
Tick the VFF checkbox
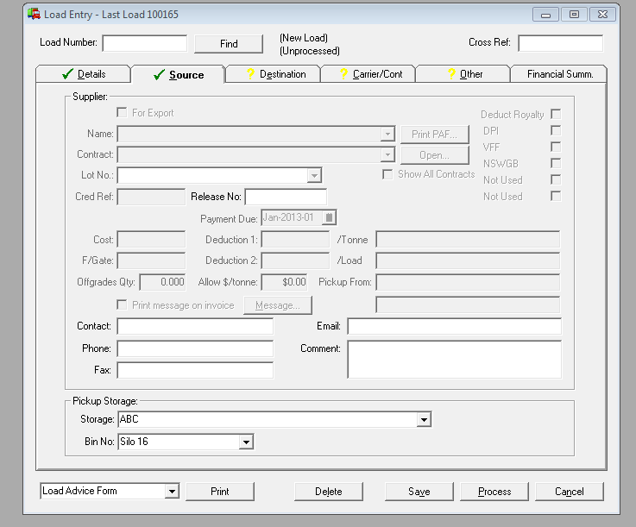[556, 147]
